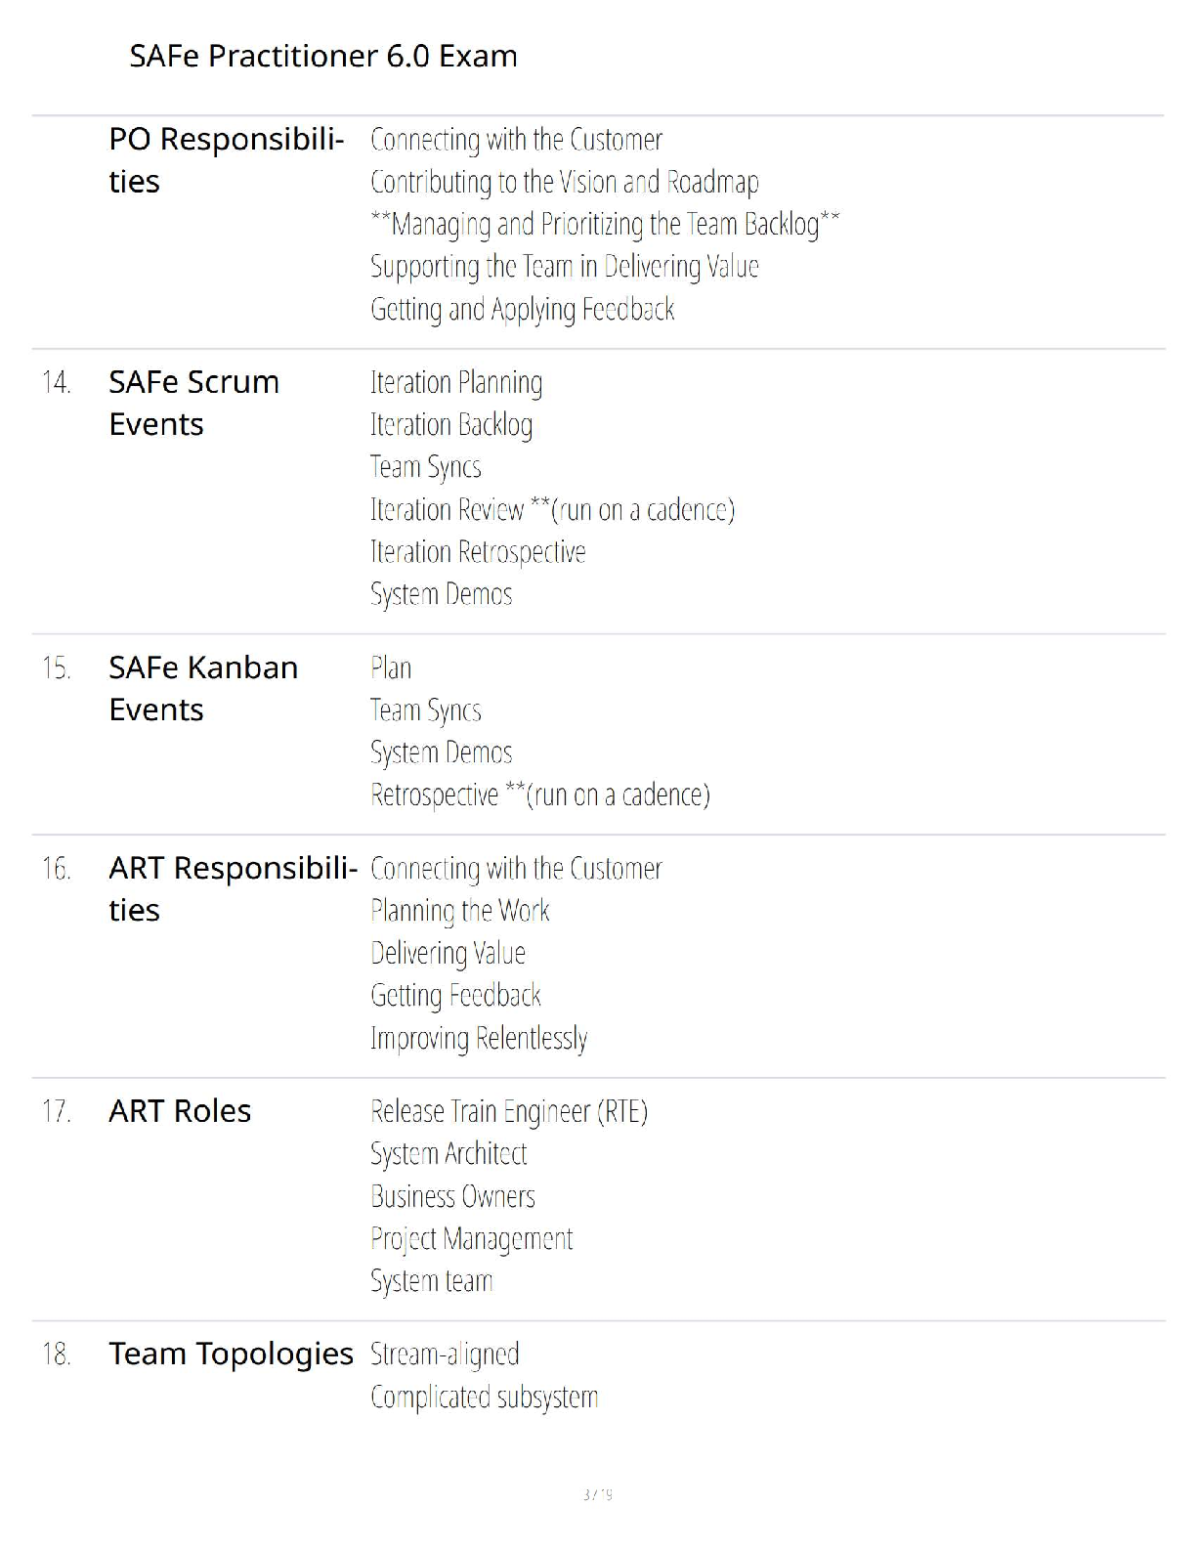1196x1548 pixels.
Task: Click 'Retrospective (run on a cadence)' text
Action: click(539, 795)
